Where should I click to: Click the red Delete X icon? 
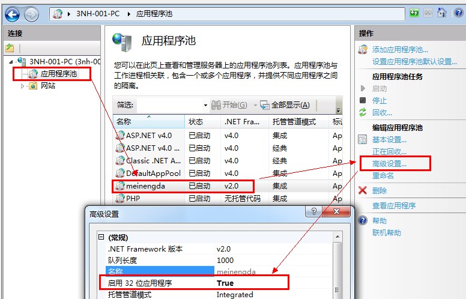[x=362, y=190]
